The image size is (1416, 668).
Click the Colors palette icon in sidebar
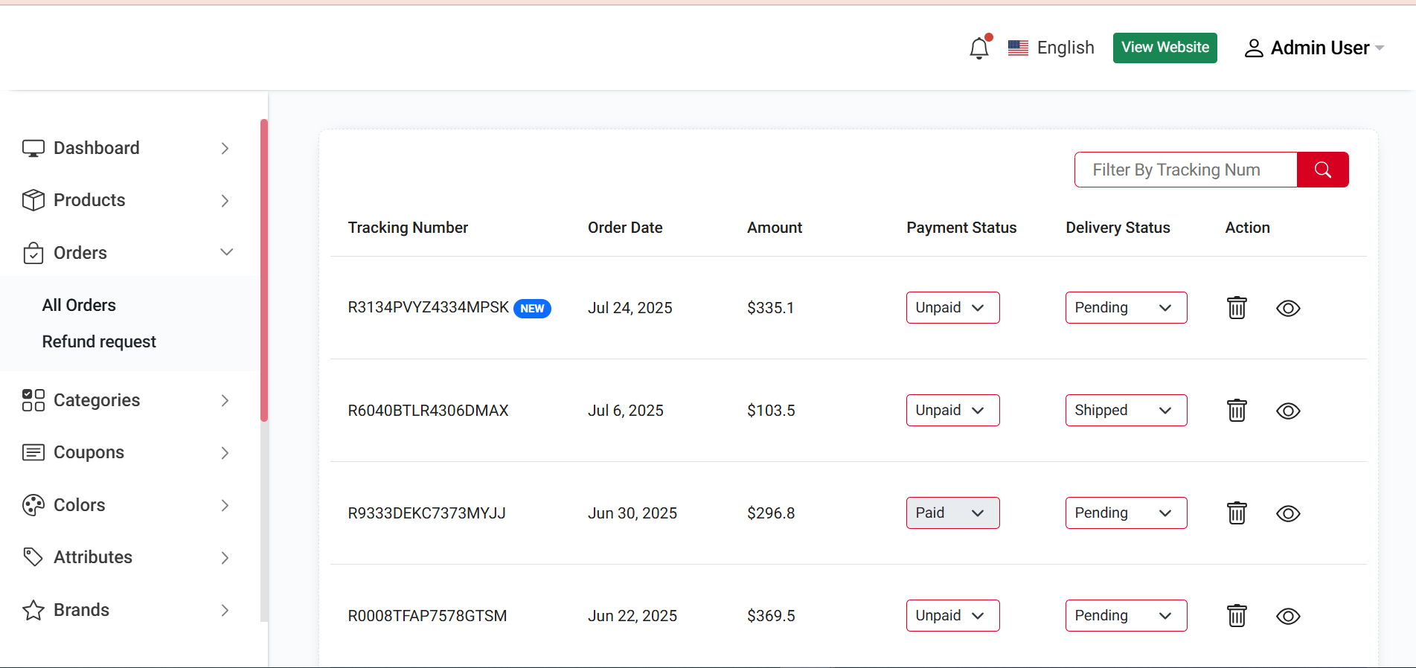[x=33, y=505]
